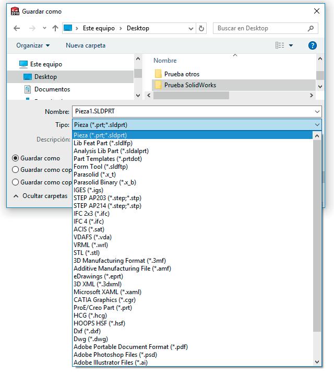334x373 pixels.
Task: Choose Form Tool (*.sldftp)
Action: pos(193,167)
